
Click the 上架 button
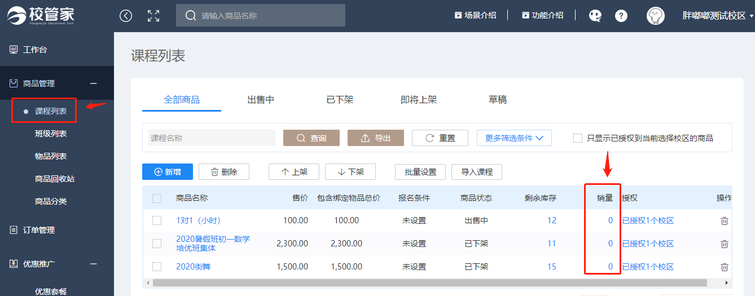(x=294, y=172)
